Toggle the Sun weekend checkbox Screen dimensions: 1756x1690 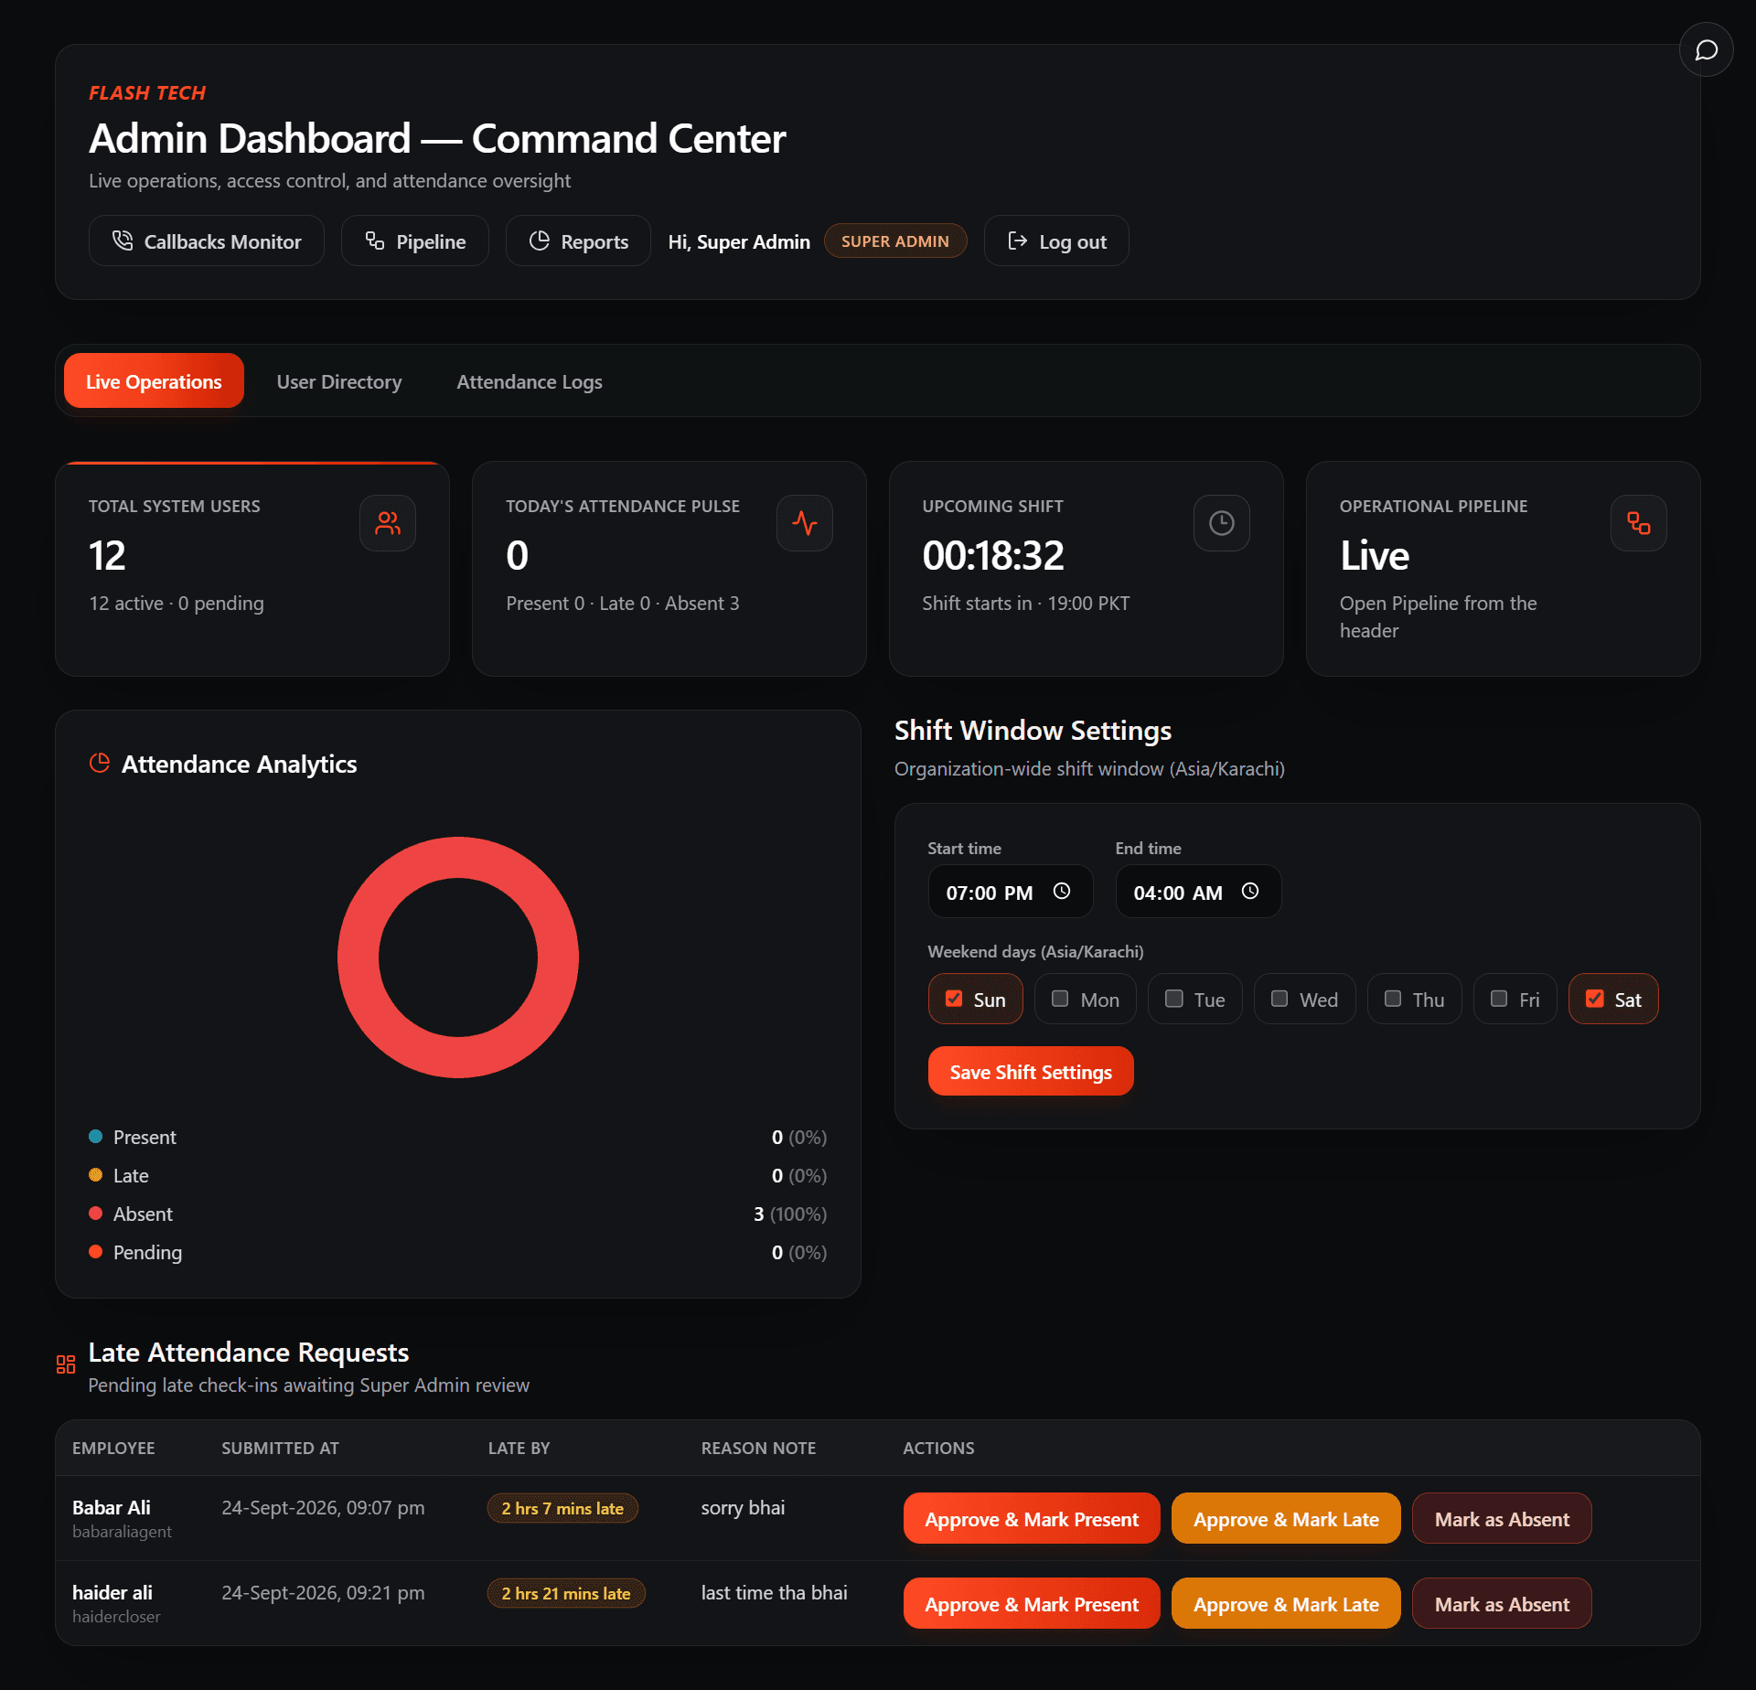pyautogui.click(x=954, y=999)
